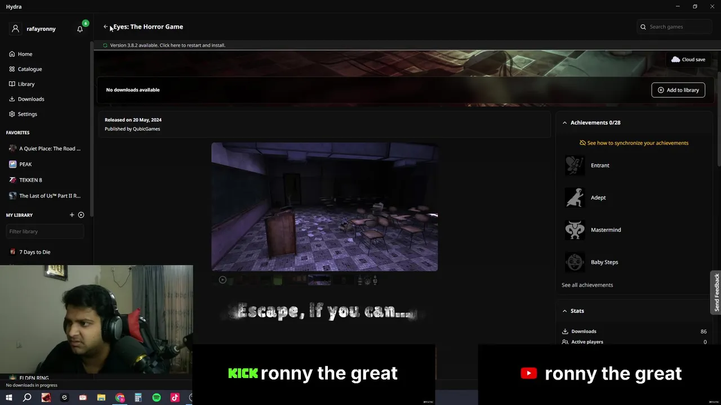Screen dimensions: 721x405
Task: See how to synchronize your achievements
Action: (634, 143)
